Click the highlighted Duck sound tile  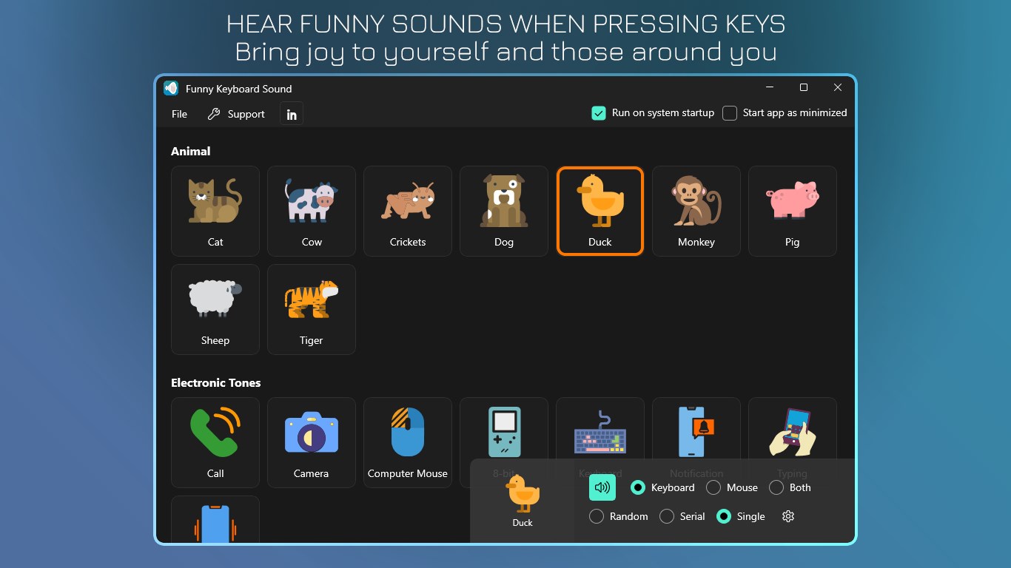(600, 211)
